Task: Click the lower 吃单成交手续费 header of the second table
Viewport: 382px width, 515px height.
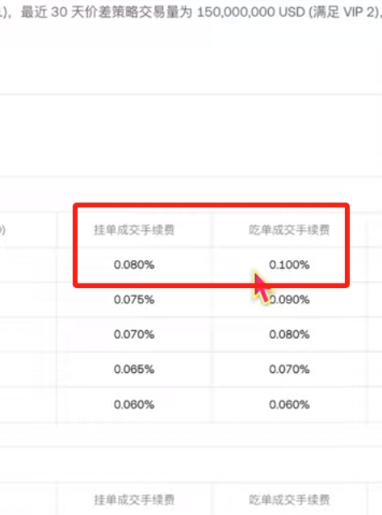Action: pos(289,500)
